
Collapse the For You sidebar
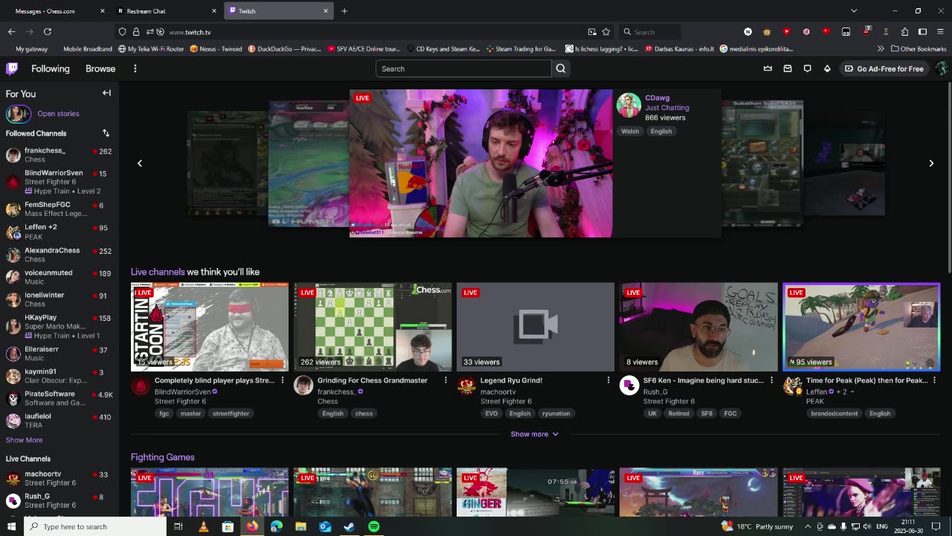tap(106, 93)
